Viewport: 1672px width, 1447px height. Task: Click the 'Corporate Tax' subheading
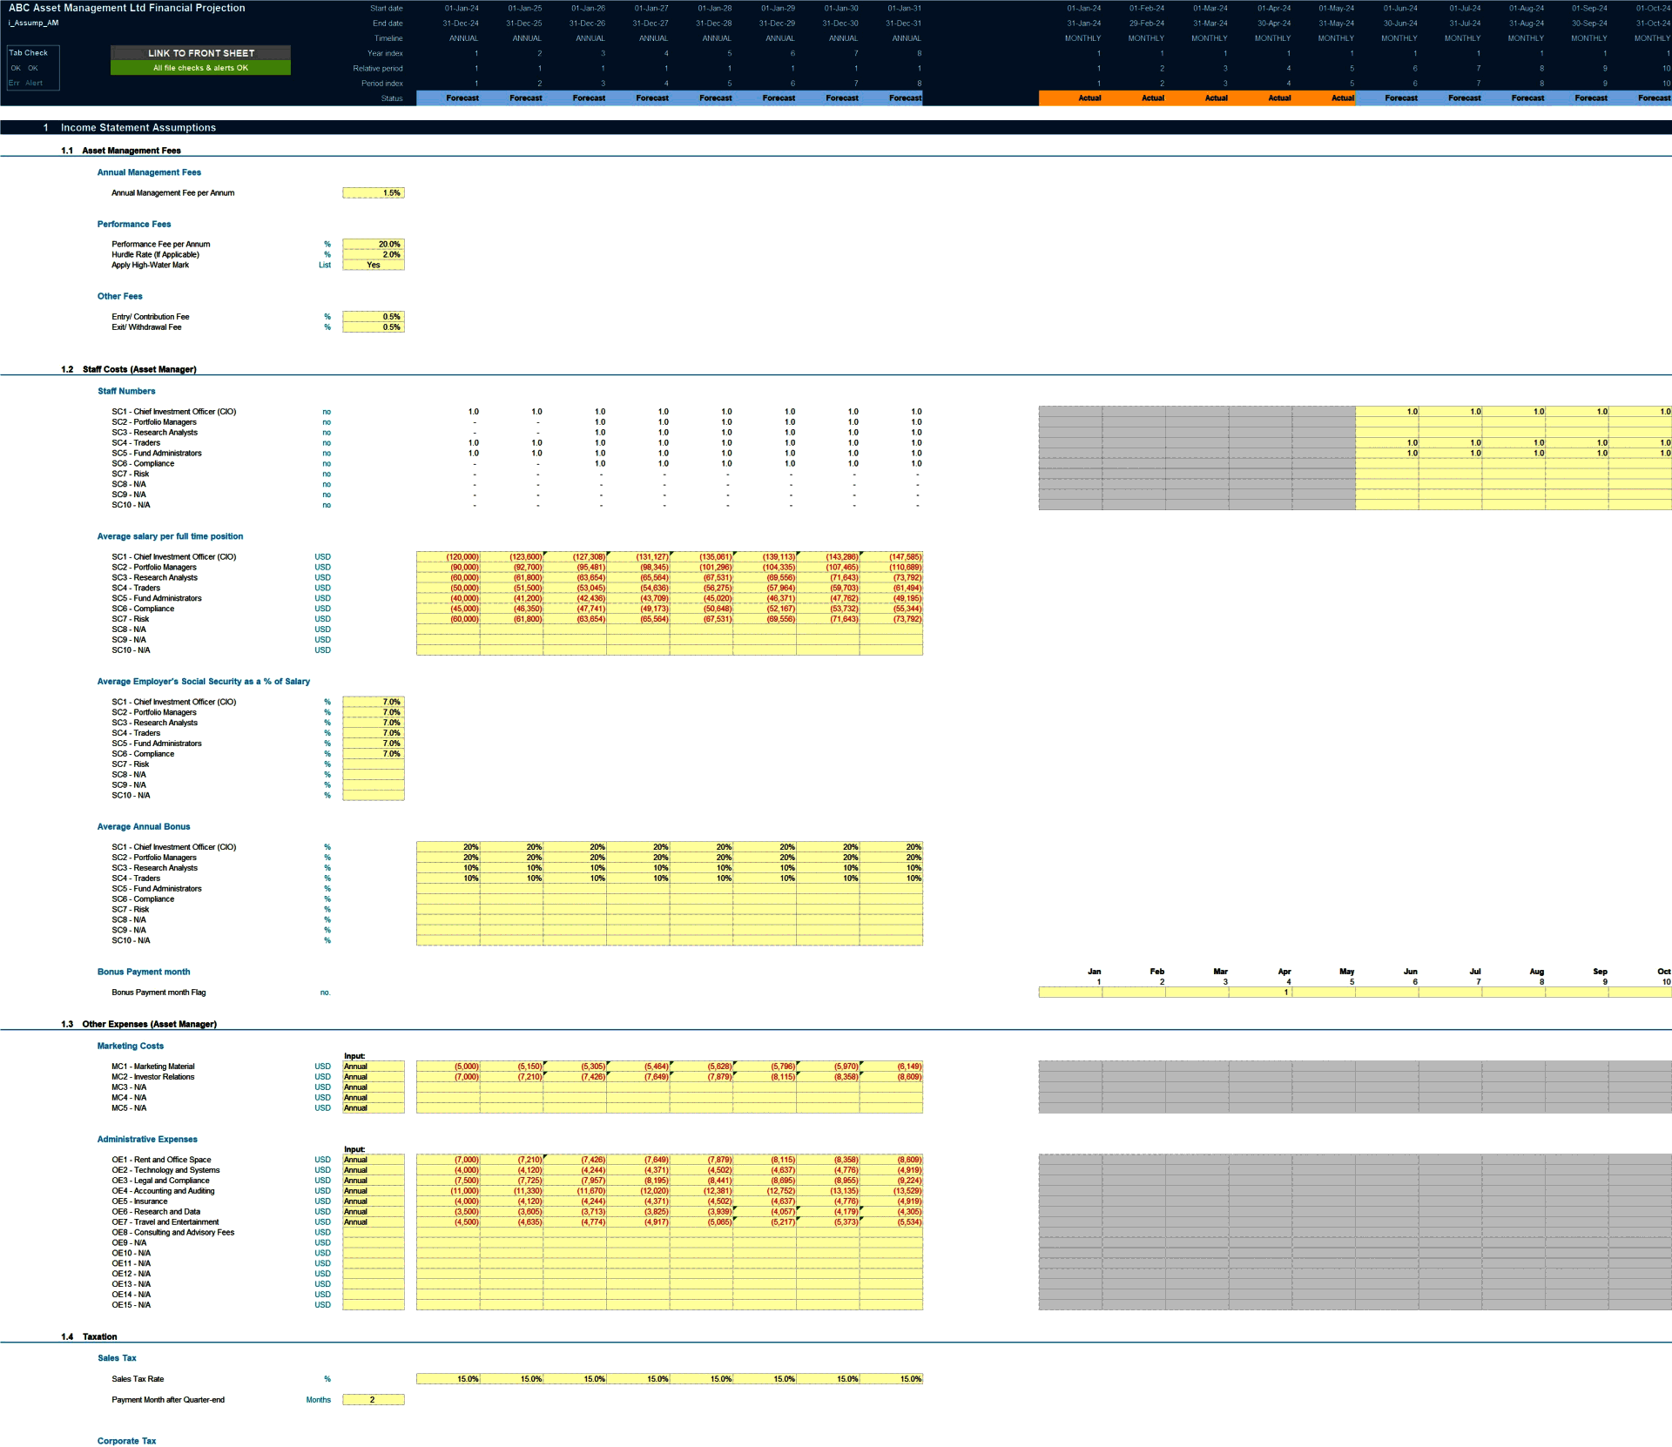point(127,1441)
